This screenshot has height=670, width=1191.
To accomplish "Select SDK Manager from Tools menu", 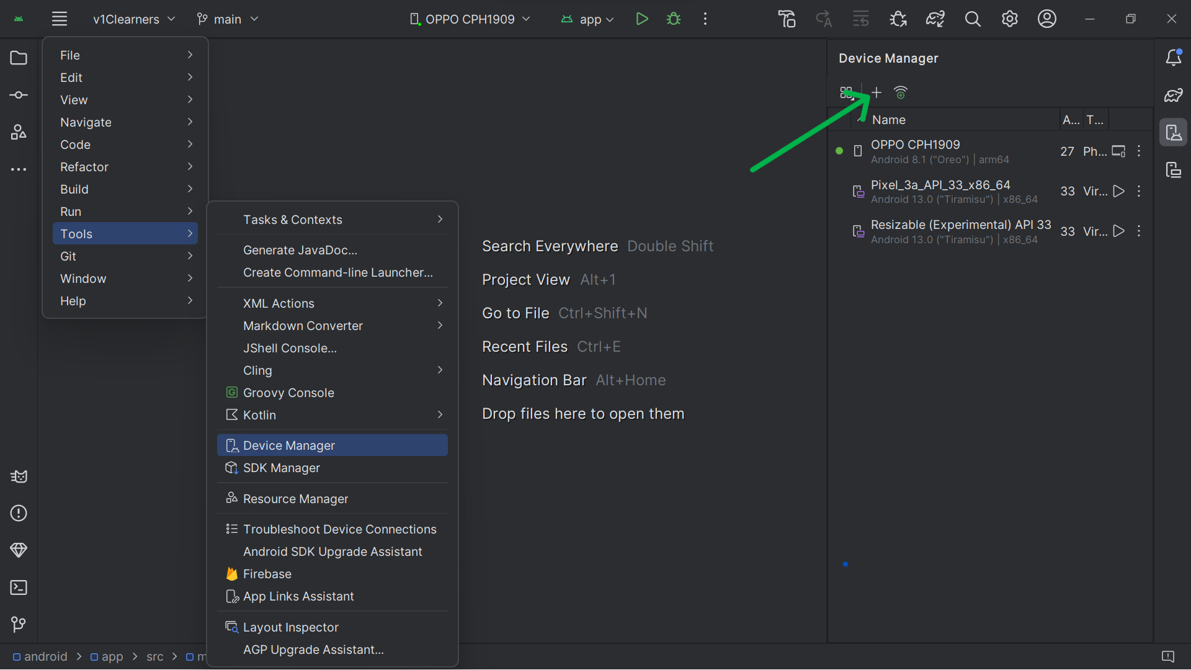I will pos(282,468).
